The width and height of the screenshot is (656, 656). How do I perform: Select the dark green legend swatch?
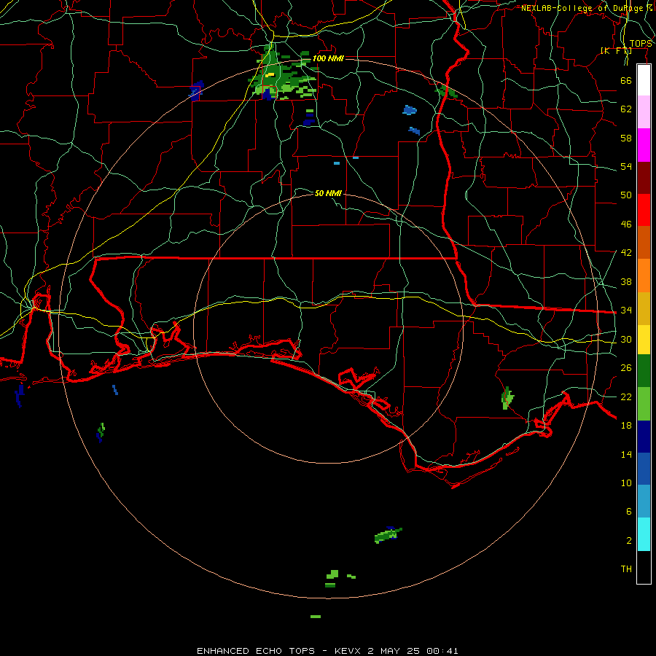tap(644, 371)
